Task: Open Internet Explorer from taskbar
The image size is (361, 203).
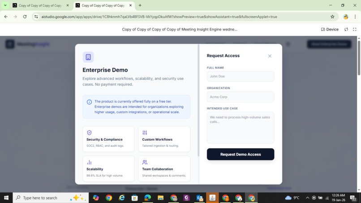Action: point(122,198)
